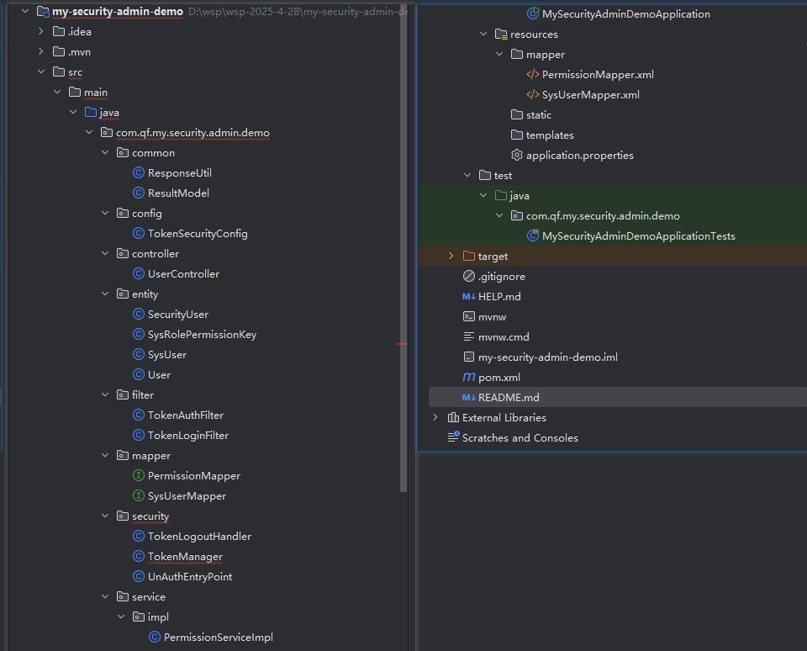Click the UnAuthEntryPoint class icon
The image size is (807, 651).
[x=139, y=576]
